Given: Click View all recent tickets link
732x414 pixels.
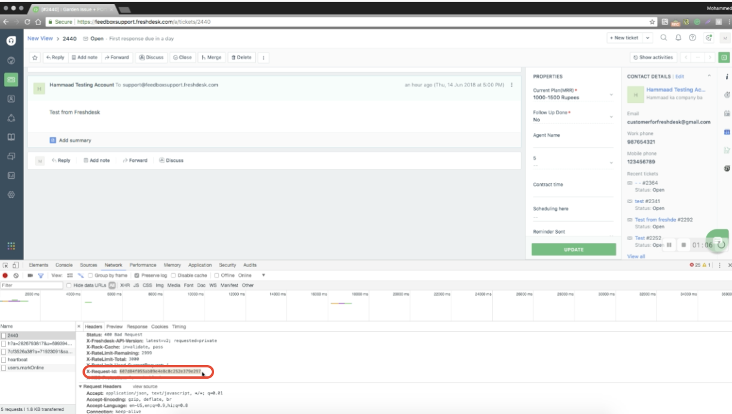Looking at the screenshot, I should pyautogui.click(x=636, y=256).
